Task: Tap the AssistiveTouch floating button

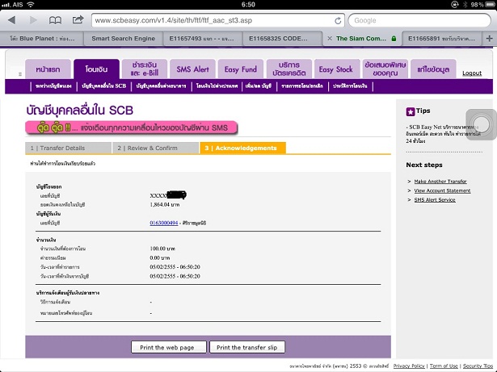Action: point(481,124)
